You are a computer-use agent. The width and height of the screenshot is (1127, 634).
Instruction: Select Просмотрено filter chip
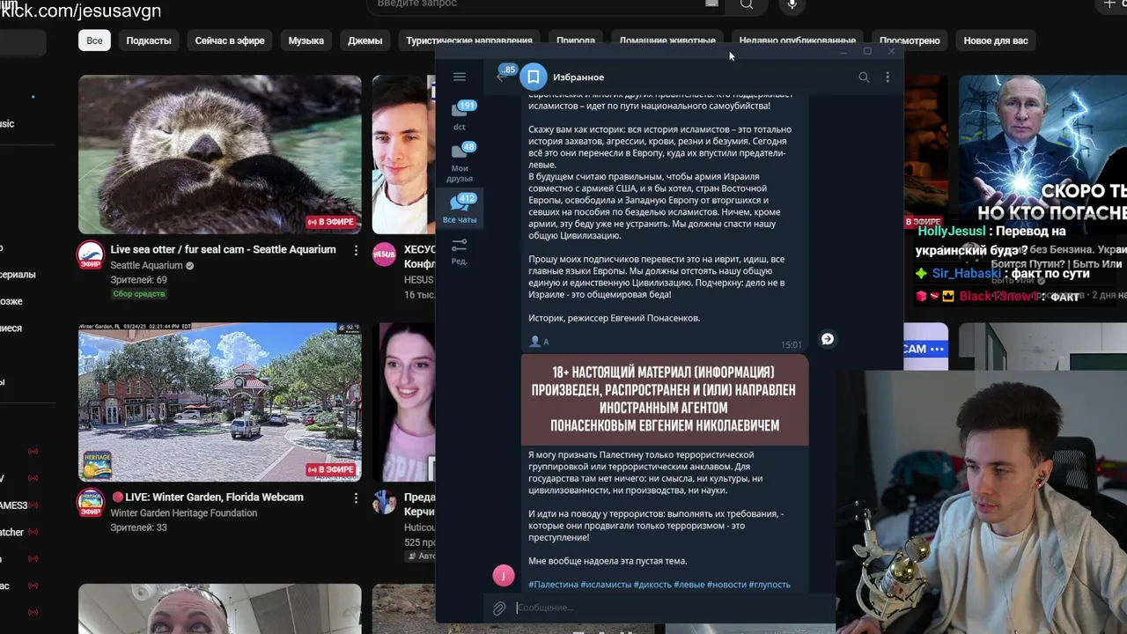tap(910, 41)
